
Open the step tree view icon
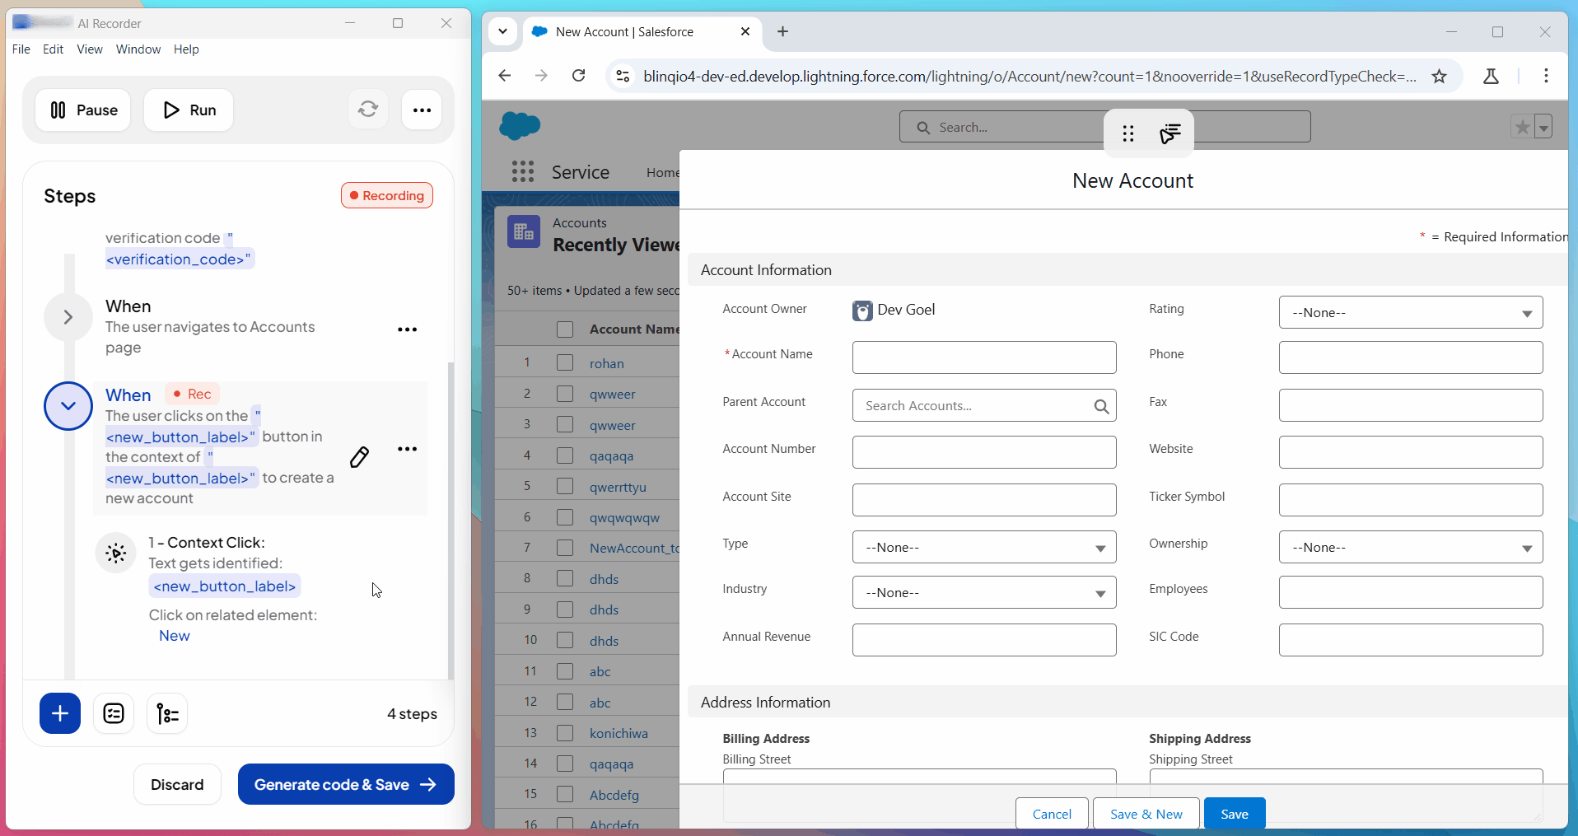click(x=167, y=713)
